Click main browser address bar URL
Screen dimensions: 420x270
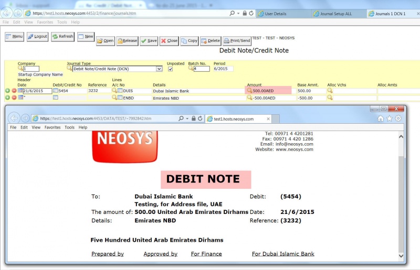pyautogui.click(x=85, y=13)
